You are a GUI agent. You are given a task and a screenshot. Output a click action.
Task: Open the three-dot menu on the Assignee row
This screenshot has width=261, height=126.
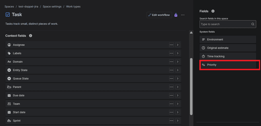coord(172,45)
